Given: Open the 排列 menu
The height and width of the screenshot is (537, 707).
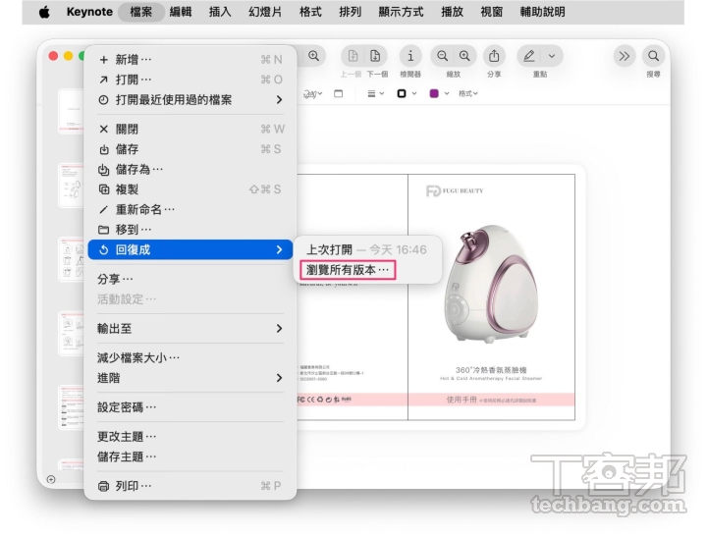Looking at the screenshot, I should pyautogui.click(x=351, y=12).
